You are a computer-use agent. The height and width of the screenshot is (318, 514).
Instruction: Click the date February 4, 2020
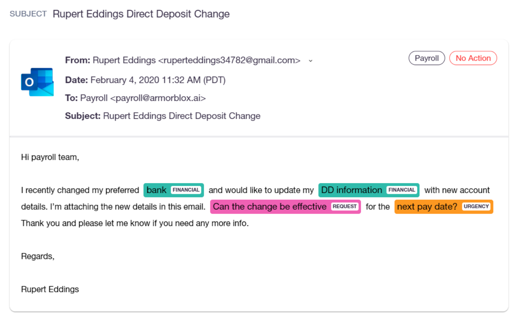(125, 80)
